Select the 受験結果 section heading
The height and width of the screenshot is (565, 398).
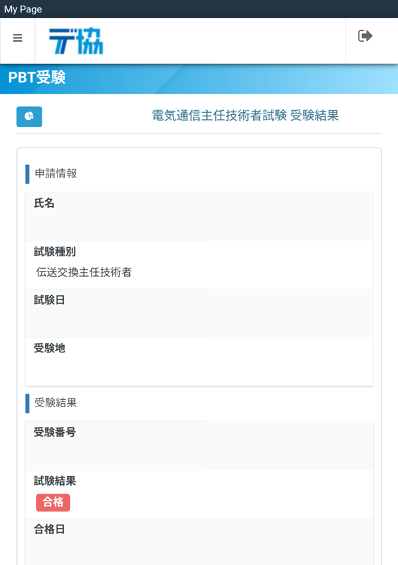coord(56,403)
